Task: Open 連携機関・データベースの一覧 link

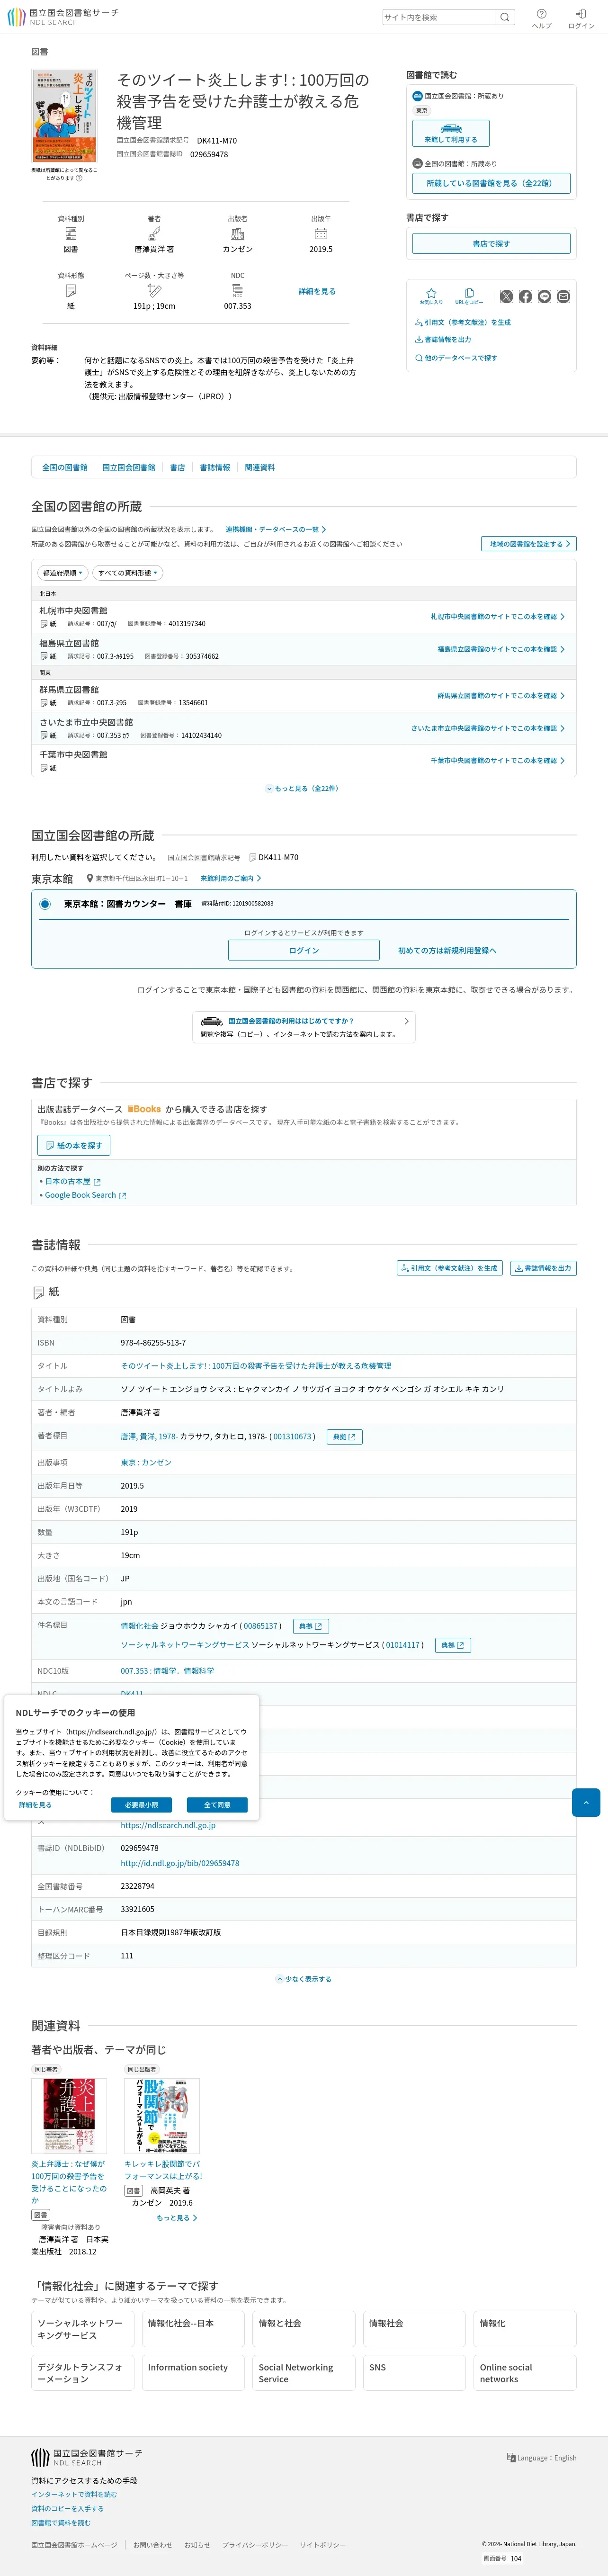Action: 275,529
